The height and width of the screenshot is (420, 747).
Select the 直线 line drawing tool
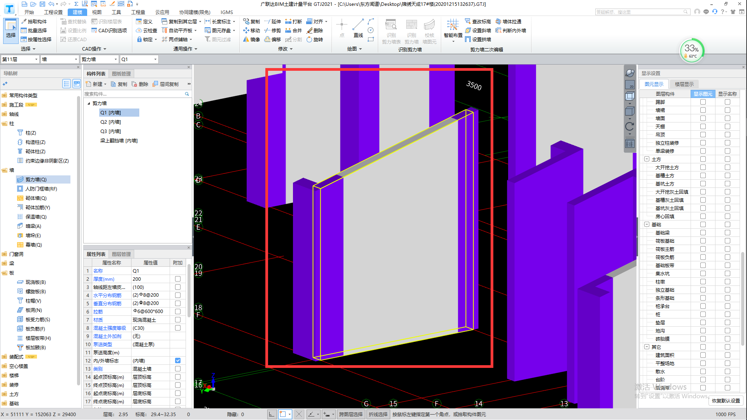[358, 28]
